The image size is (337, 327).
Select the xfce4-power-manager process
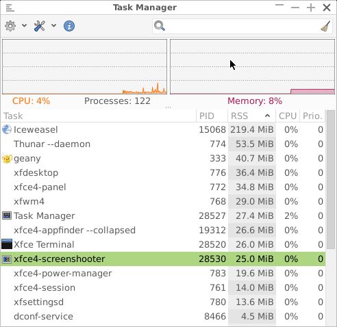click(x=163, y=273)
